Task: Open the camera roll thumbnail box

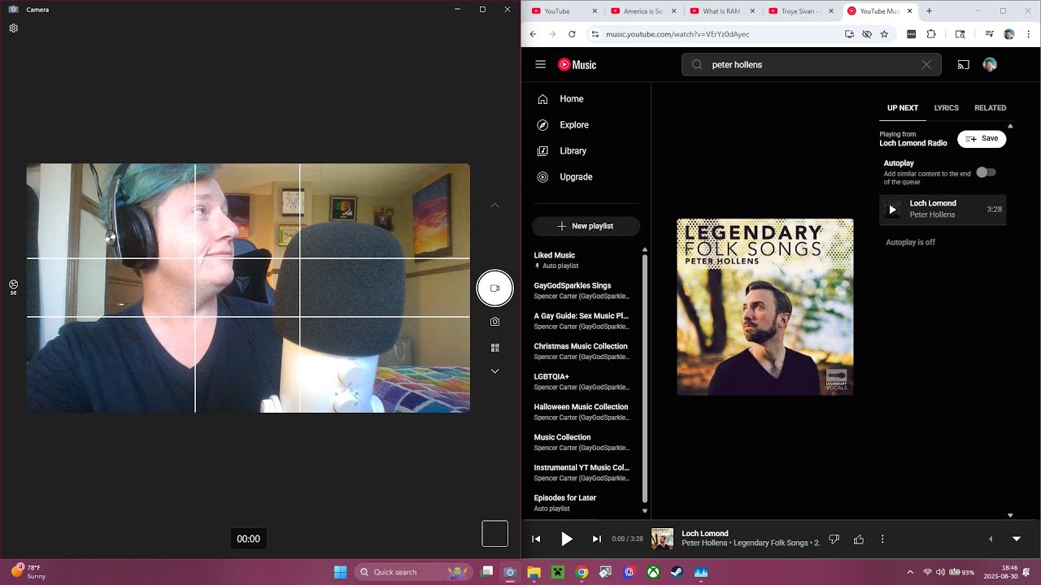Action: [x=494, y=534]
